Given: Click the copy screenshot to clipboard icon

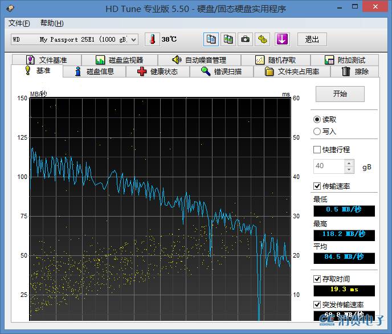Looking at the screenshot, I should click(228, 39).
